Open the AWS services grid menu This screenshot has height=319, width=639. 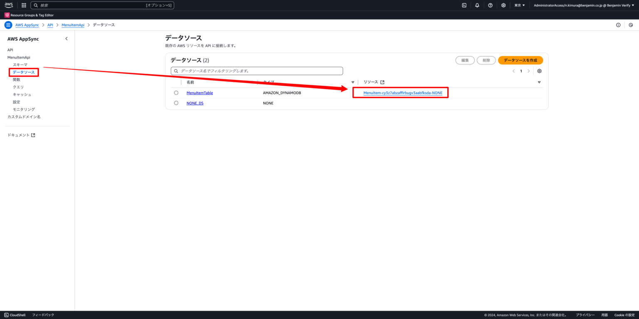pos(24,5)
